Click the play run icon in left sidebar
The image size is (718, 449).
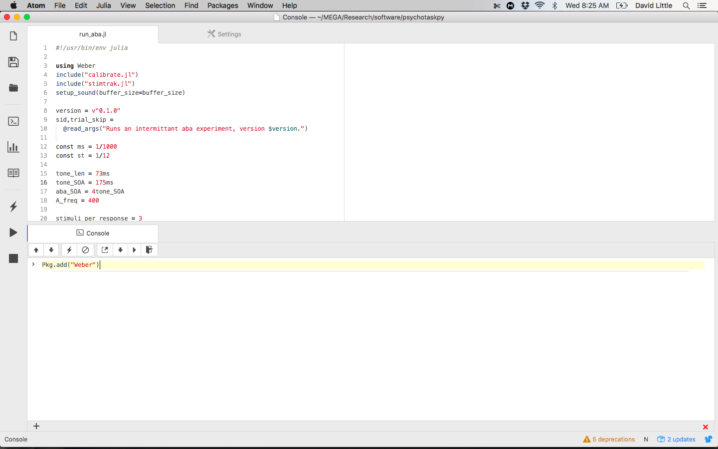13,232
